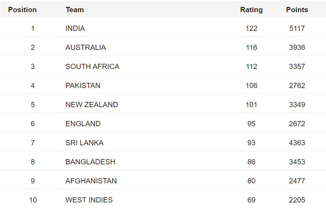Viewport: 326px width, 208px height.
Task: Select Australia's points value 3936
Action: 297,47
